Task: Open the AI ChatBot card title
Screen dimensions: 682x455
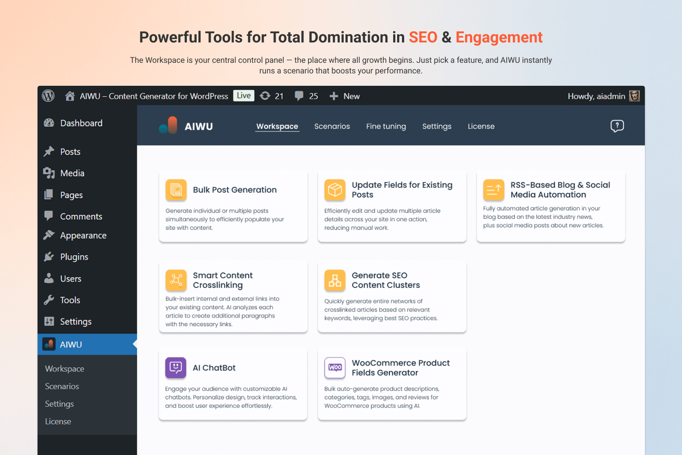Action: (214, 367)
